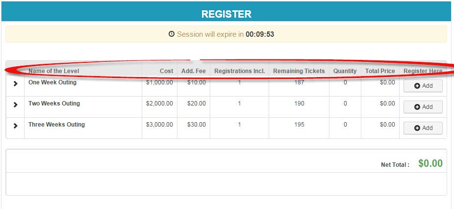Screen dimensions: 454x209
Task: Click the Add. Fee column header
Action: point(193,71)
